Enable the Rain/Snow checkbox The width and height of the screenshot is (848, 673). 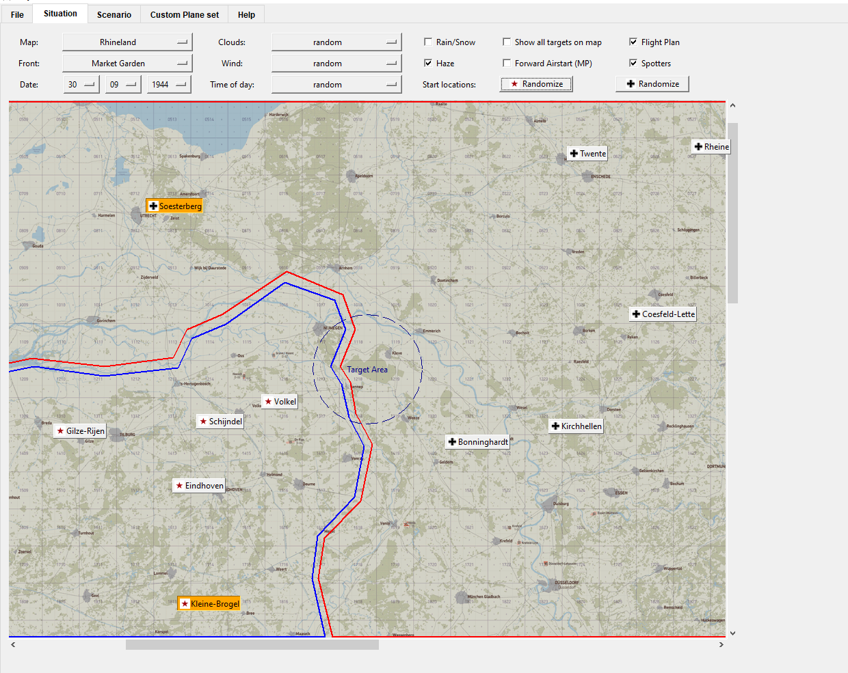pyautogui.click(x=428, y=42)
